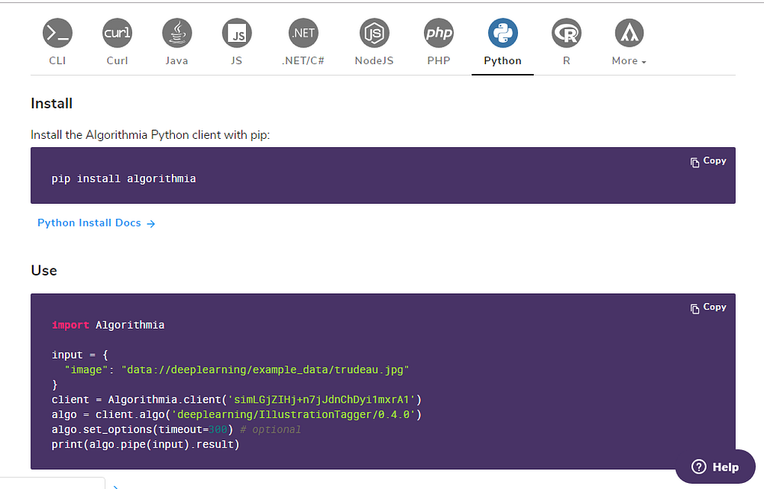Choose the NodeJS hexagon icon

click(x=374, y=33)
